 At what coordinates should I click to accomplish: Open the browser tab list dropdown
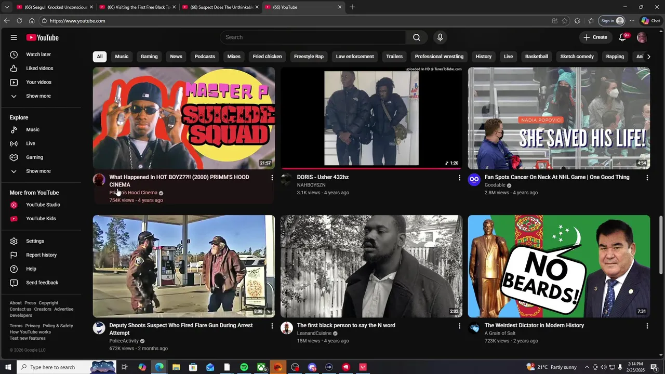pos(7,7)
